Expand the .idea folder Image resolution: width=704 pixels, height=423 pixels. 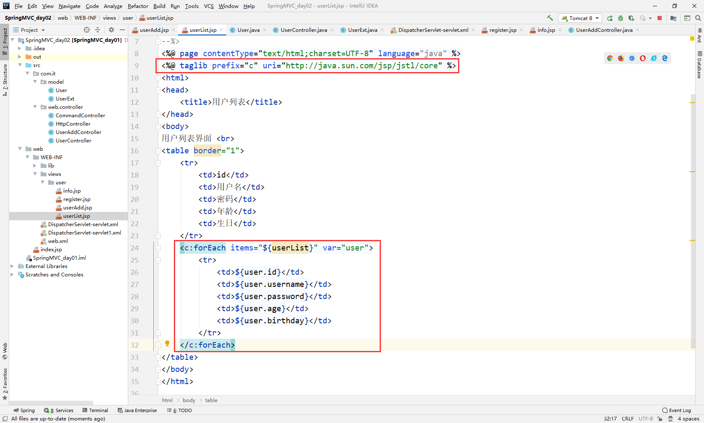[20, 48]
